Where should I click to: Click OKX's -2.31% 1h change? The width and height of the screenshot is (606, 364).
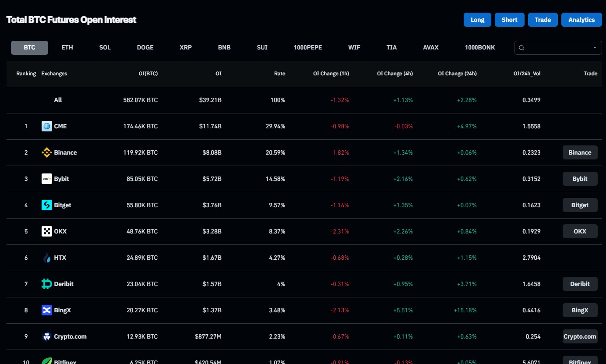coord(340,231)
